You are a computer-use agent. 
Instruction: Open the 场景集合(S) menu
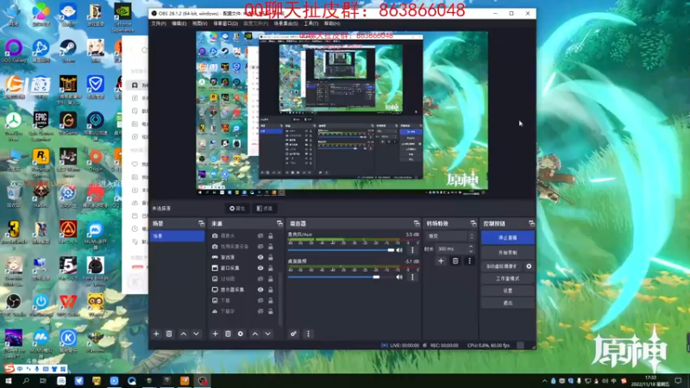(285, 23)
